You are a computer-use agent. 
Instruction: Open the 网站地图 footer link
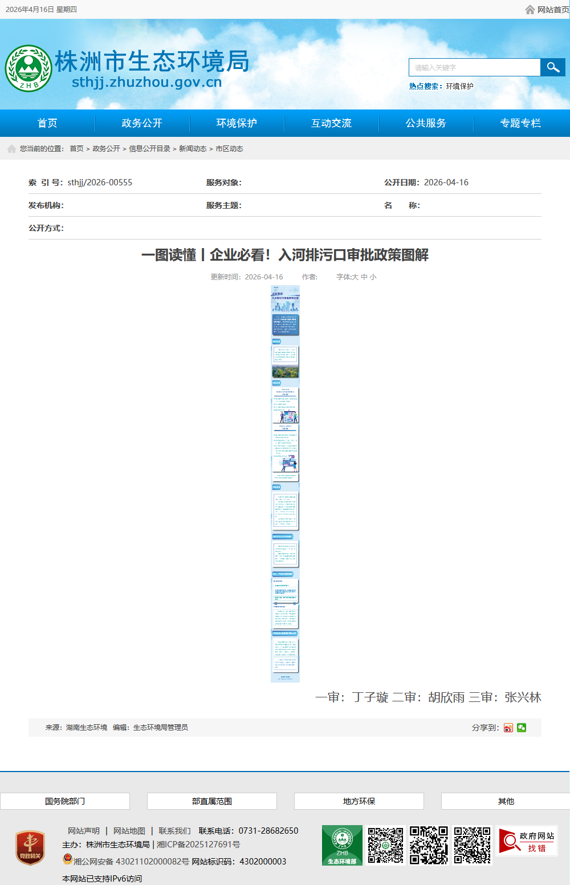point(129,831)
